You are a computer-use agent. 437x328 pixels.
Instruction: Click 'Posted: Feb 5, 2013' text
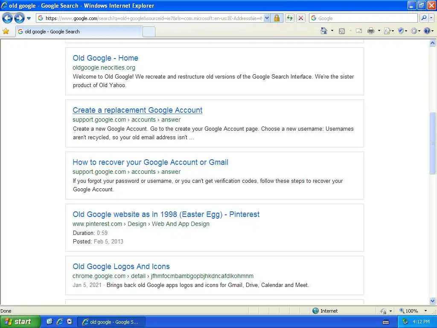point(98,242)
